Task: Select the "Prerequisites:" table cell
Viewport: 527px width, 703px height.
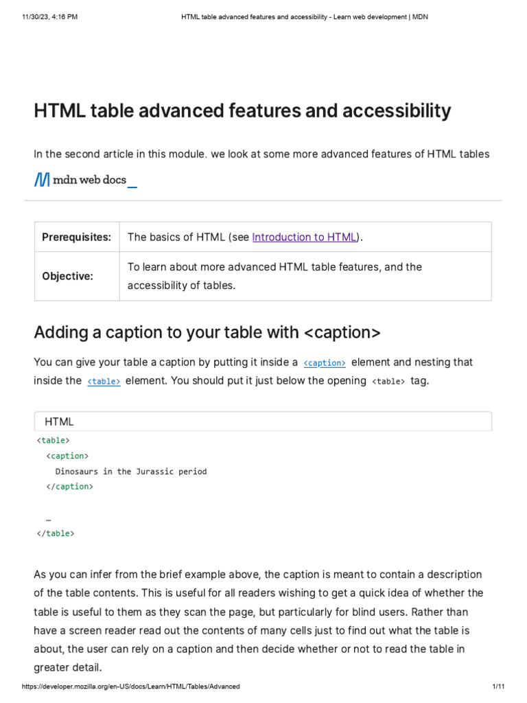Action: [x=77, y=237]
